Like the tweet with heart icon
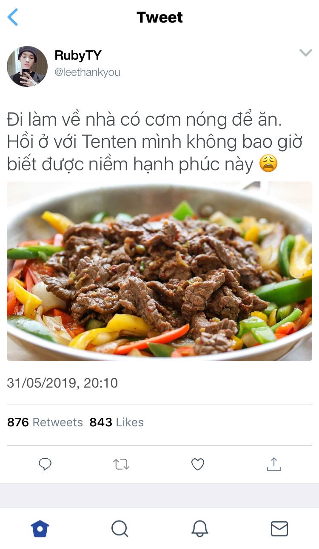Viewport: 319px width, 549px height. tap(198, 464)
